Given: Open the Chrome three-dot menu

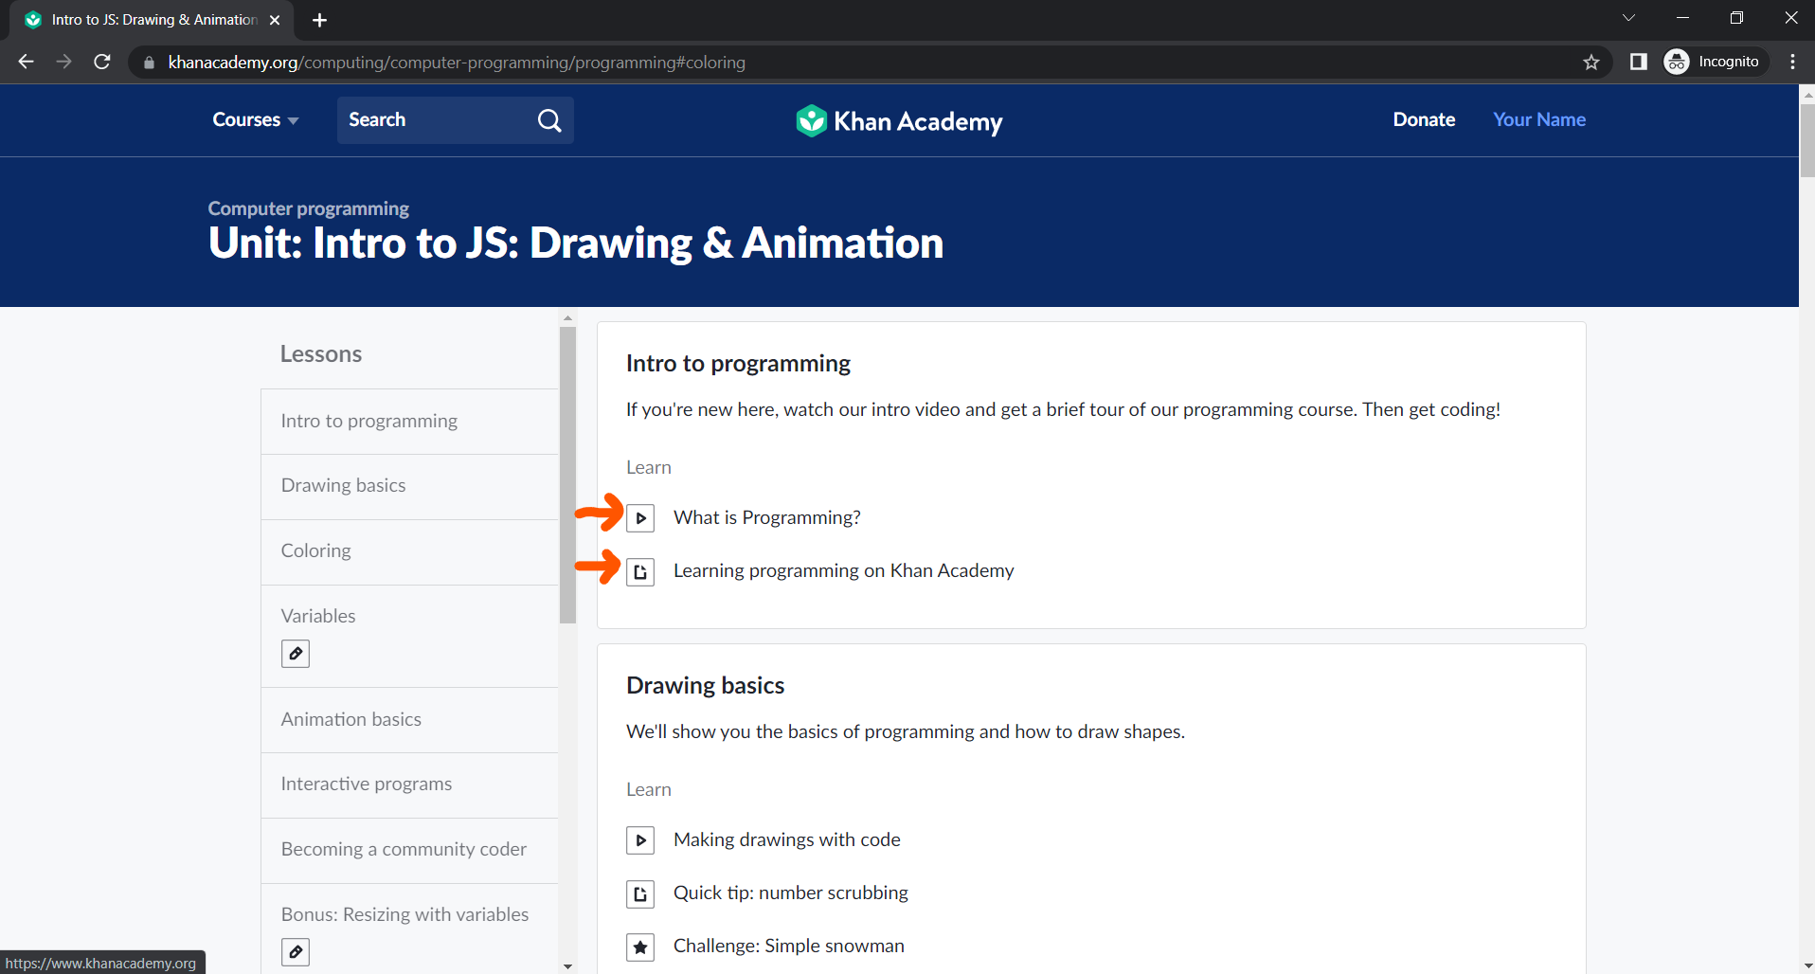Looking at the screenshot, I should (x=1792, y=62).
